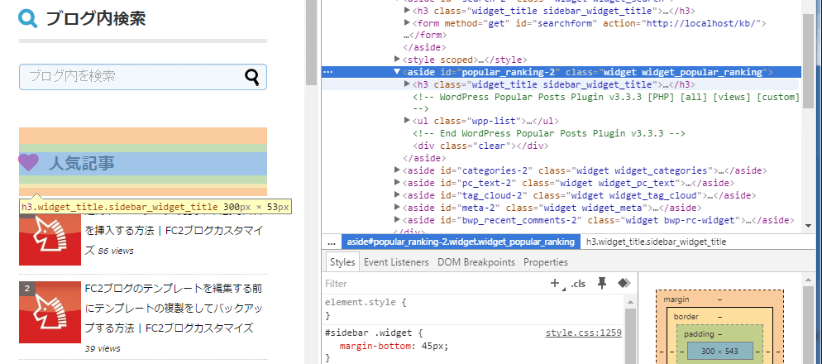Click the ellipsis beside the selected aside row

click(328, 73)
